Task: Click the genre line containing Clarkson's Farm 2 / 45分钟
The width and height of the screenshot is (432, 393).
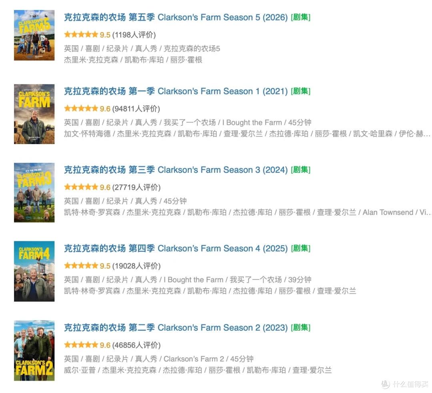Action: 159,359
